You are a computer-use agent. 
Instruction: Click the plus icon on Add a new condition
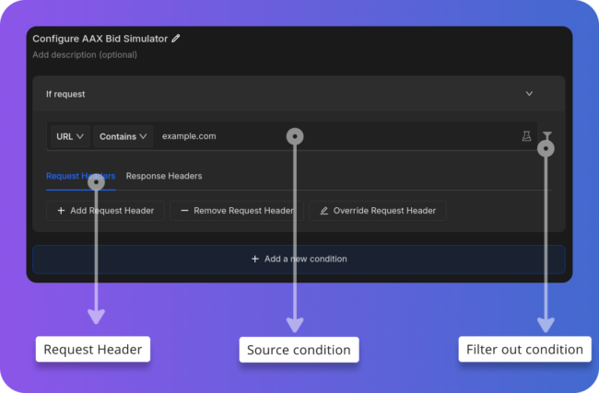[x=255, y=260]
